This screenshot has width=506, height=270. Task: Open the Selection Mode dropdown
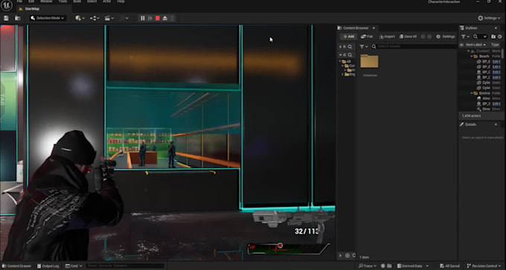(x=48, y=19)
